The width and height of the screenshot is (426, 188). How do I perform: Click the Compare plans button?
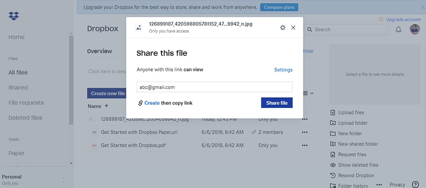pos(279,8)
